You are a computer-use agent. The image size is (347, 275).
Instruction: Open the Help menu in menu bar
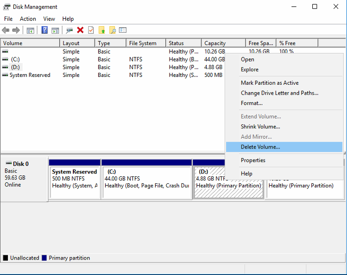point(68,19)
